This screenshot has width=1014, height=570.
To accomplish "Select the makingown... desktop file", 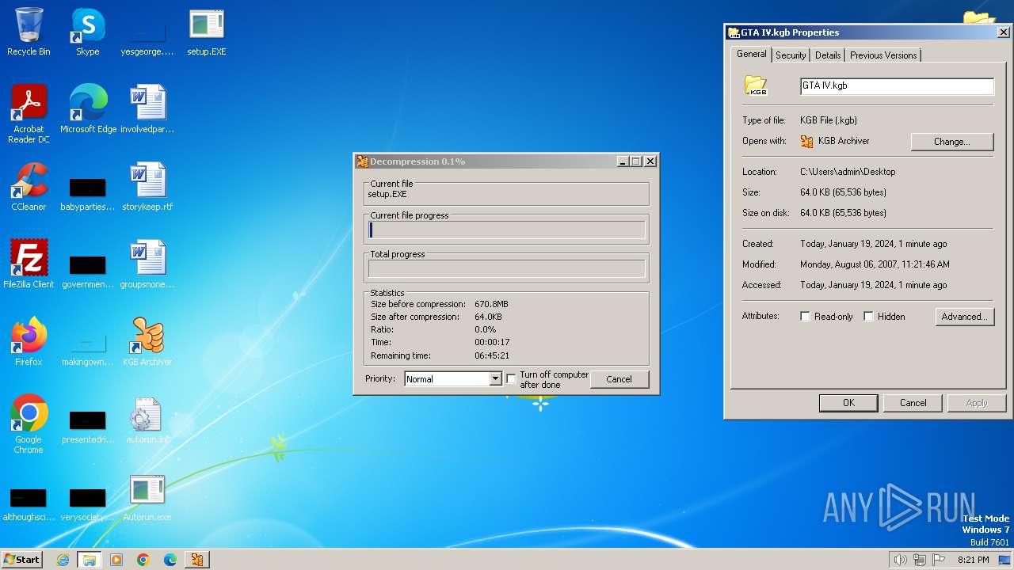I will click(x=88, y=349).
